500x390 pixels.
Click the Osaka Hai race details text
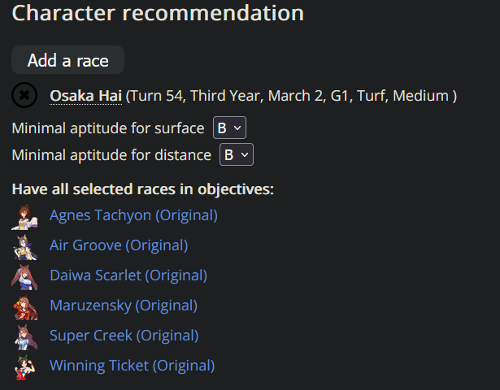pos(291,96)
